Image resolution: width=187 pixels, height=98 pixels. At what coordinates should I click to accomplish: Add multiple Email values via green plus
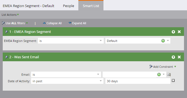pyautogui.click(x=159, y=75)
